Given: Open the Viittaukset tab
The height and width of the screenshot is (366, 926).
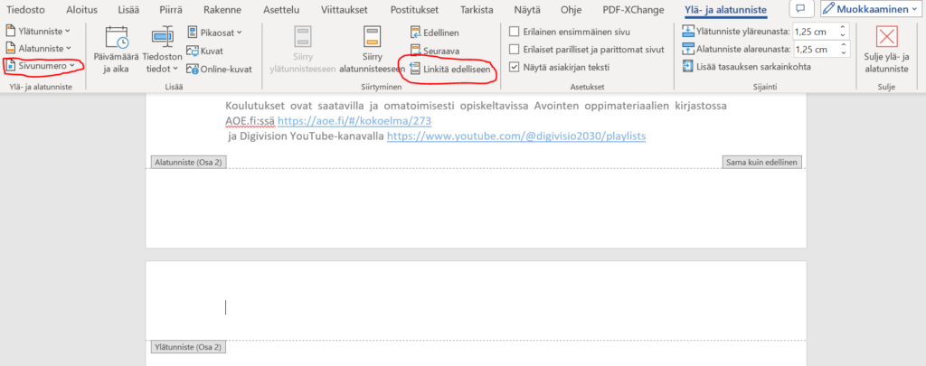Looking at the screenshot, I should [345, 9].
